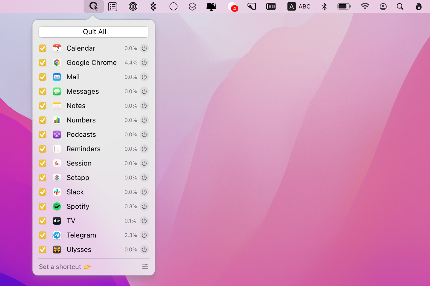This screenshot has height=286, width=430.
Task: Toggle the Telegram checkbox
Action: [42, 235]
